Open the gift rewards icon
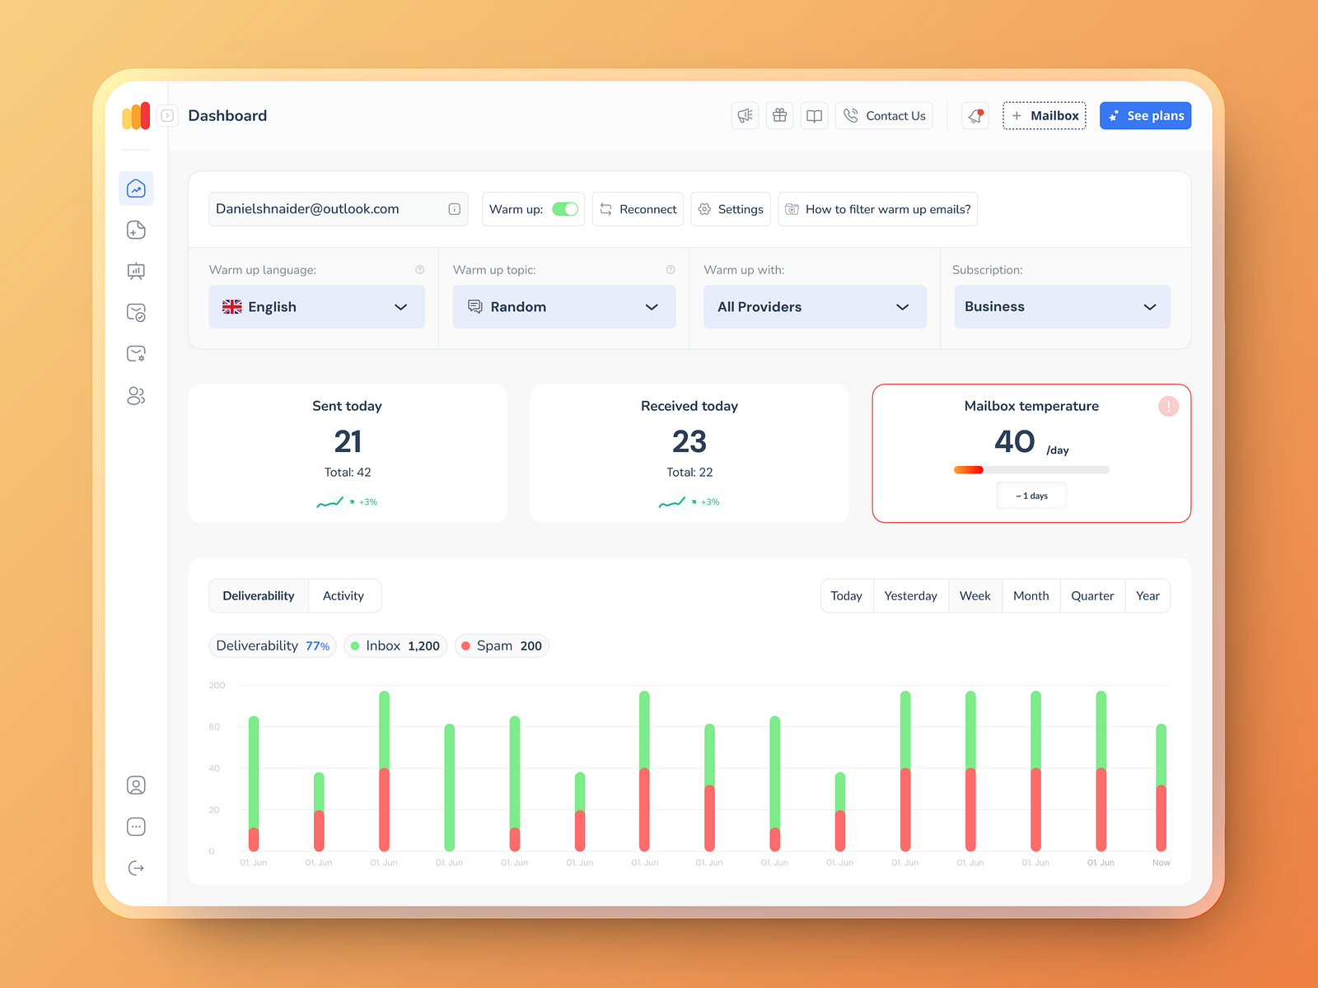This screenshot has width=1318, height=988. (779, 115)
